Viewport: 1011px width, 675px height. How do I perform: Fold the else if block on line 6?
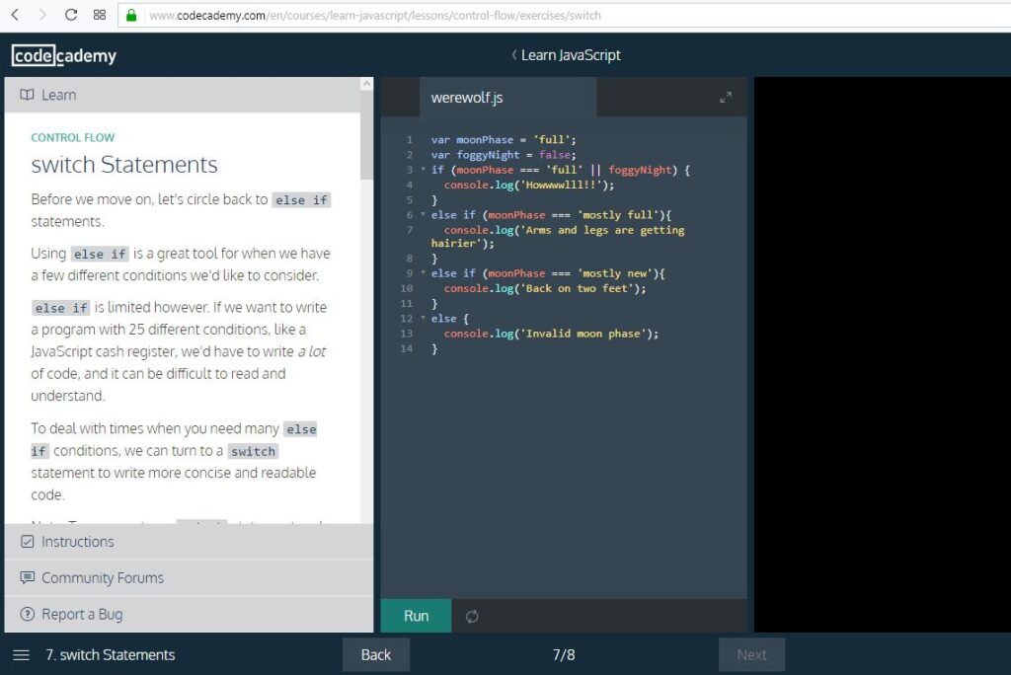pos(423,215)
